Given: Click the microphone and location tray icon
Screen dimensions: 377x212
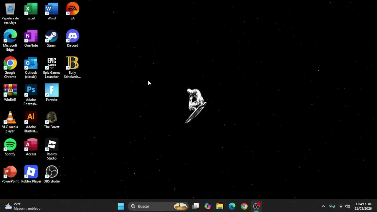Looking at the screenshot, I should [x=332, y=206].
